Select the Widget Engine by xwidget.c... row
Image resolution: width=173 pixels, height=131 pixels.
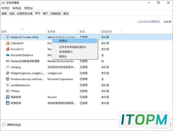tap(27, 73)
